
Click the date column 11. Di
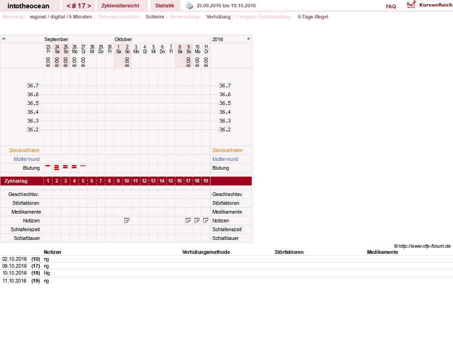click(x=206, y=49)
